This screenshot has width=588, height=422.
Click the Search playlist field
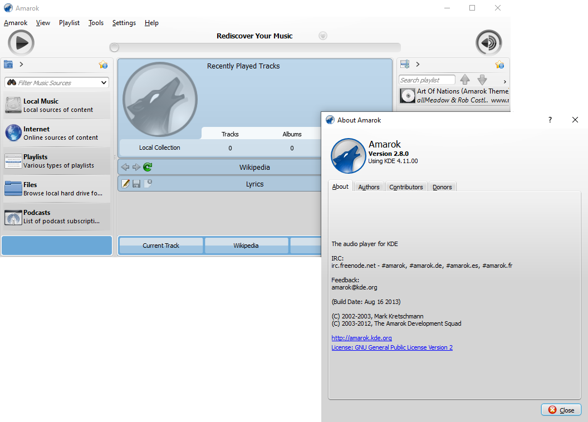point(427,80)
